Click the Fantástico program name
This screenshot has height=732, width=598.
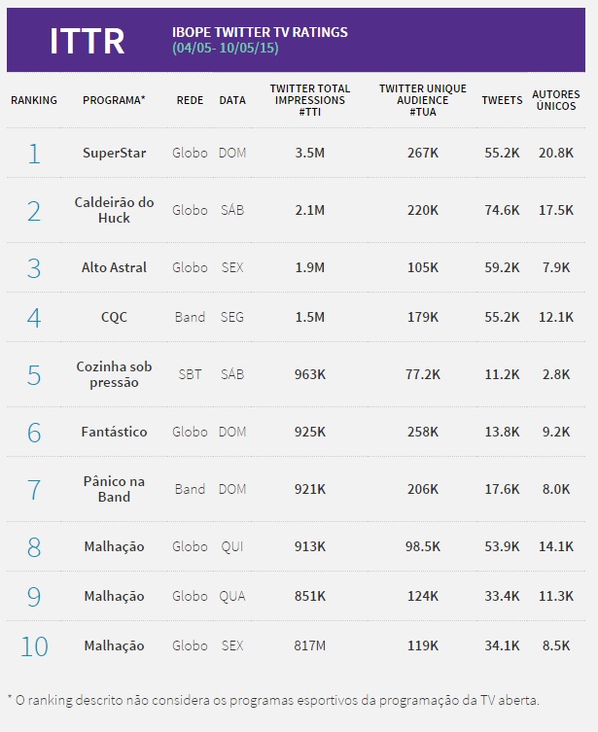tap(114, 432)
